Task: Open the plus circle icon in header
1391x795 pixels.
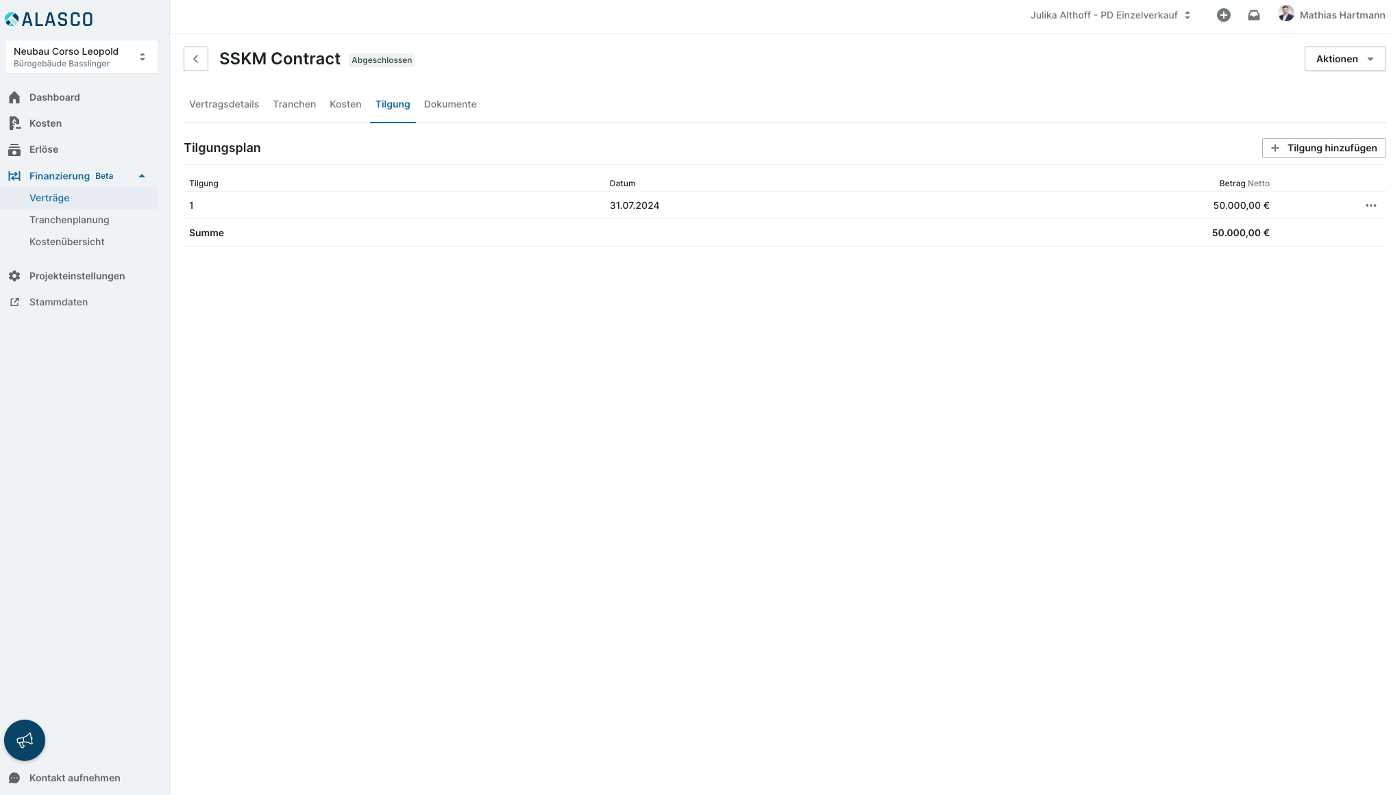Action: [1223, 15]
